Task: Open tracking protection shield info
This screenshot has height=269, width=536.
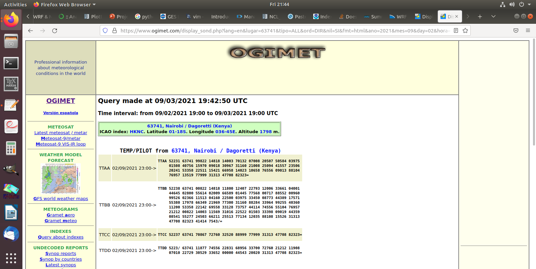Action: [x=105, y=30]
